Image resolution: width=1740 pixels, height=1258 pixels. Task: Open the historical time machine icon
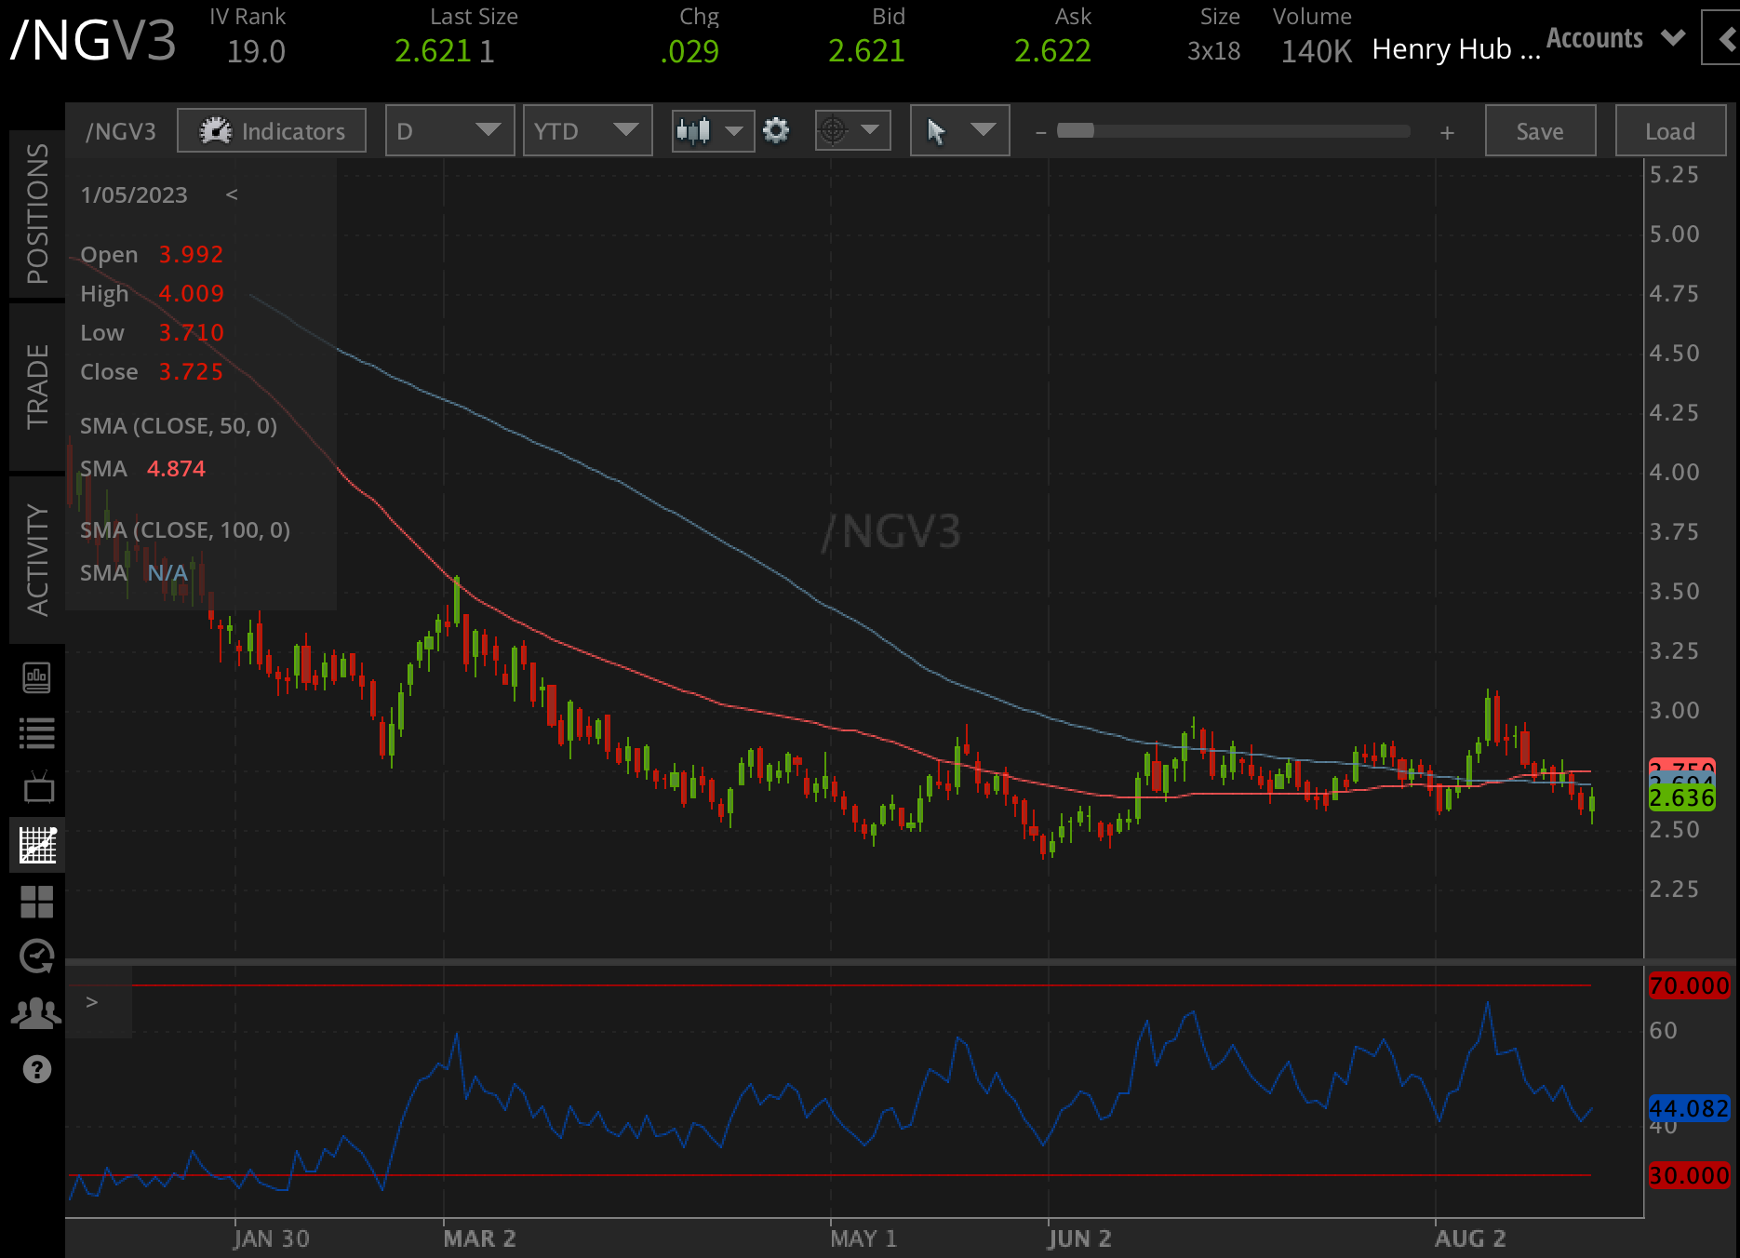[37, 957]
